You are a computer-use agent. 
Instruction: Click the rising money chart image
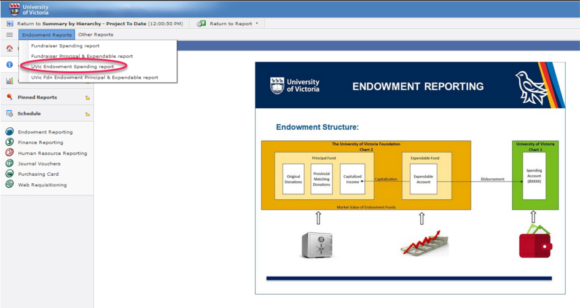pos(425,243)
